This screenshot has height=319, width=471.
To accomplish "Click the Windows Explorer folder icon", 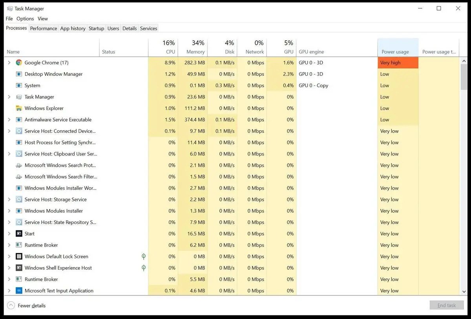I will tap(19, 108).
